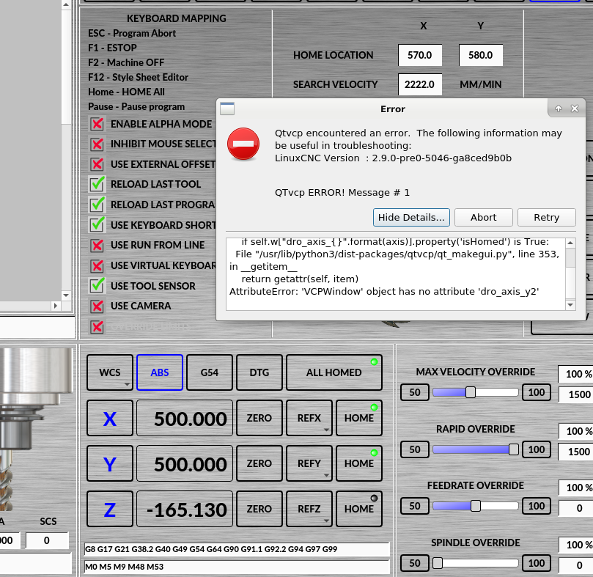Set Rapid Override to 50
This screenshot has height=577, width=593.
(415, 449)
